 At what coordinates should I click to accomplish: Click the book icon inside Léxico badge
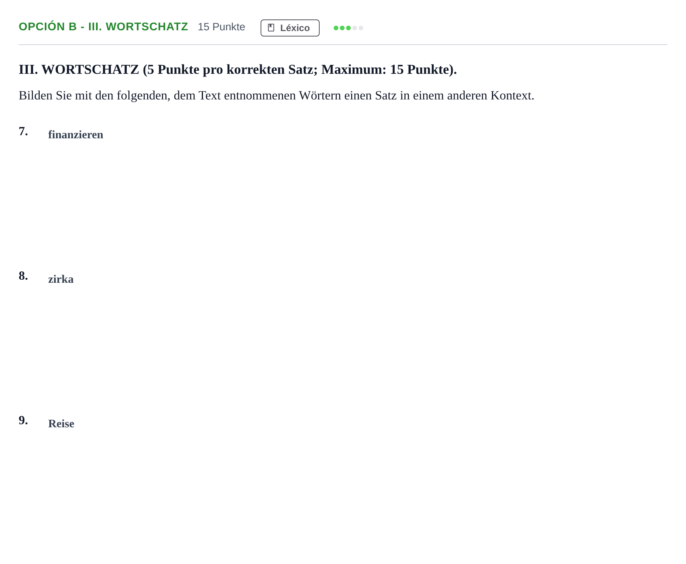pyautogui.click(x=271, y=28)
